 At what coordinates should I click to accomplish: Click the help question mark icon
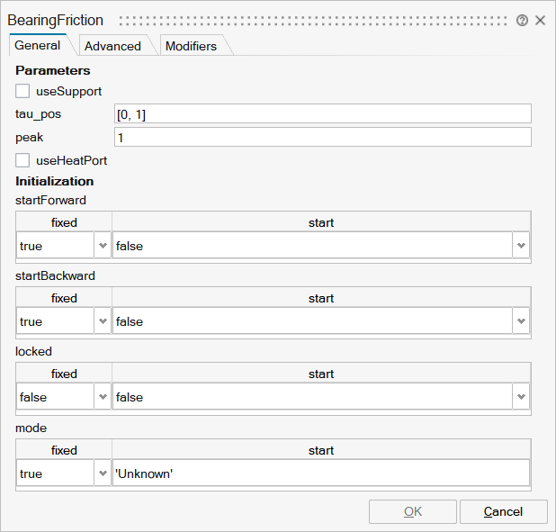point(522,20)
